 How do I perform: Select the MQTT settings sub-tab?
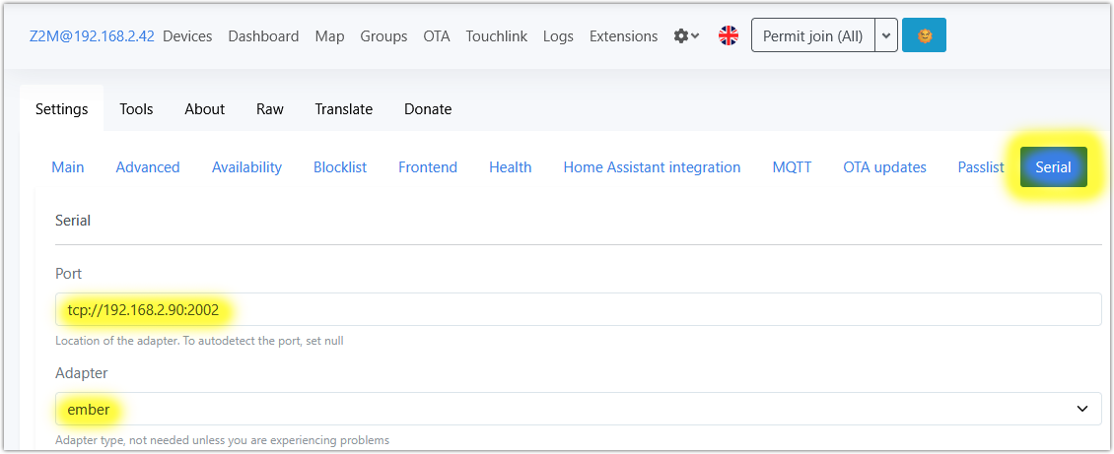(x=792, y=167)
